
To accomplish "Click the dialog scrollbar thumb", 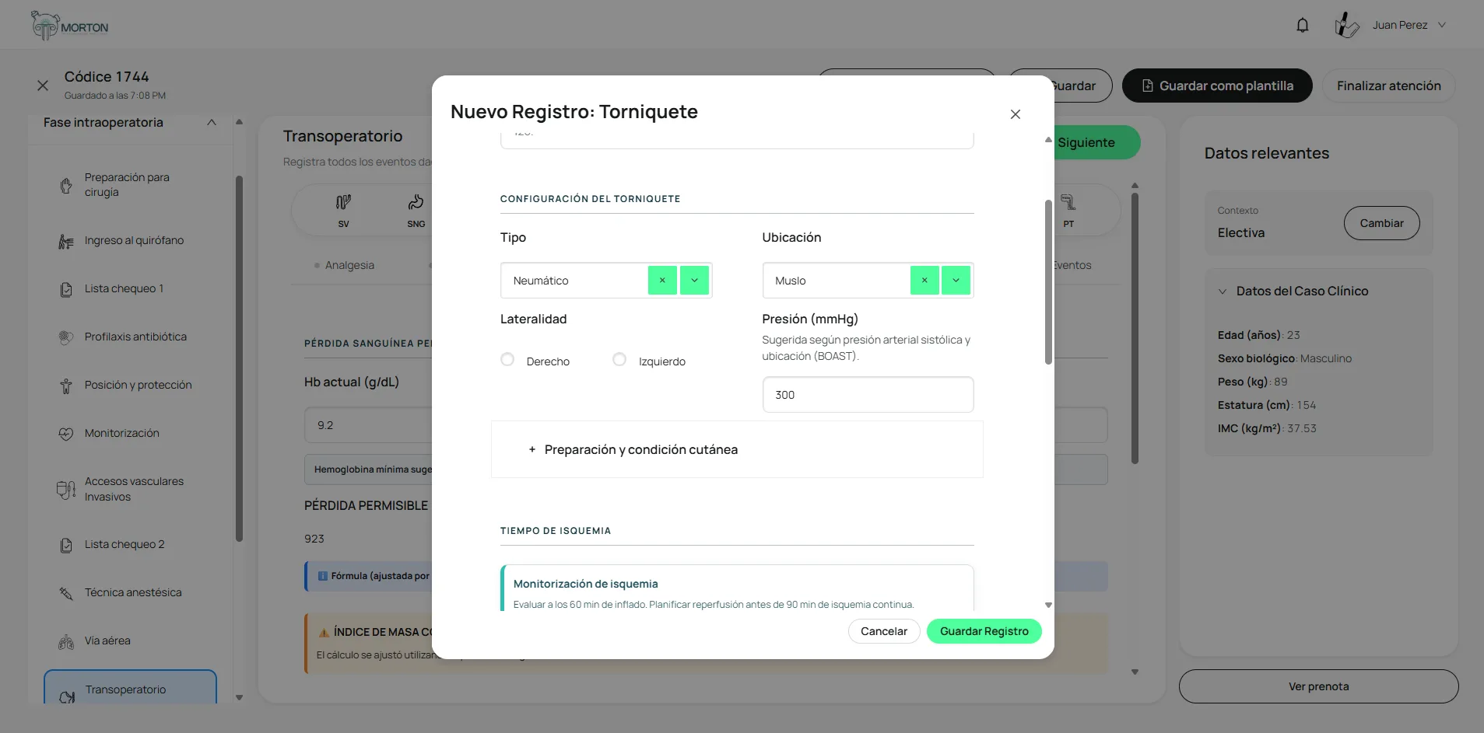I will (1048, 281).
